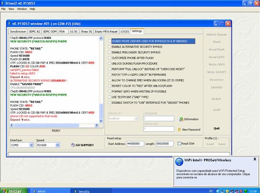The height and width of the screenshot is (193, 260).
Task: Click the Read Flash button
Action: [217, 50]
